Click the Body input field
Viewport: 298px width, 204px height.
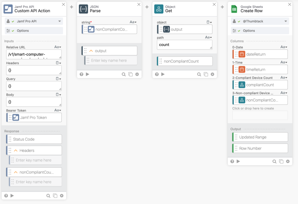(x=34, y=102)
